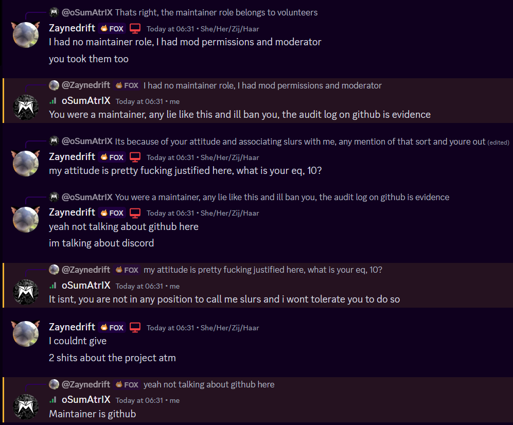Click Zaynedrift's avatar beside "I couldnt give" message

(26, 333)
